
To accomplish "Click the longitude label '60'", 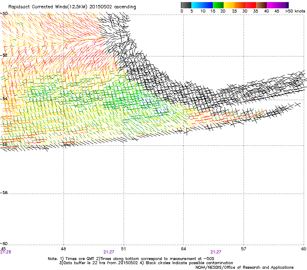I will tap(304, 249).
